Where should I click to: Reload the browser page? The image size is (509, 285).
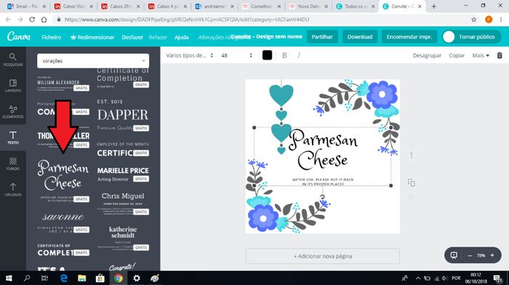pos(32,20)
